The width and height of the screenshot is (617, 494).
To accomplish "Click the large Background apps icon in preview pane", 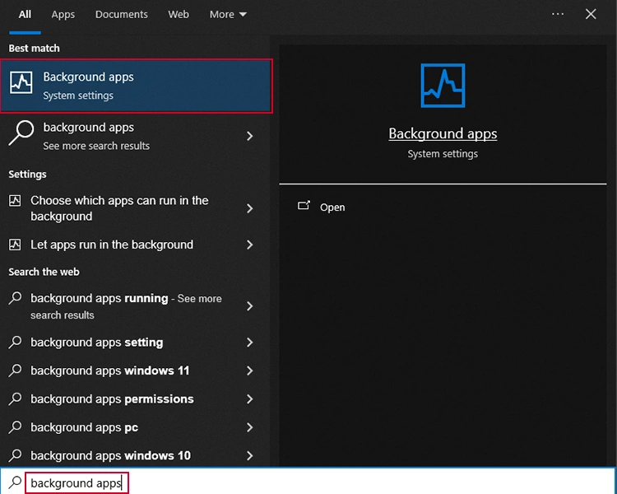I will 443,86.
